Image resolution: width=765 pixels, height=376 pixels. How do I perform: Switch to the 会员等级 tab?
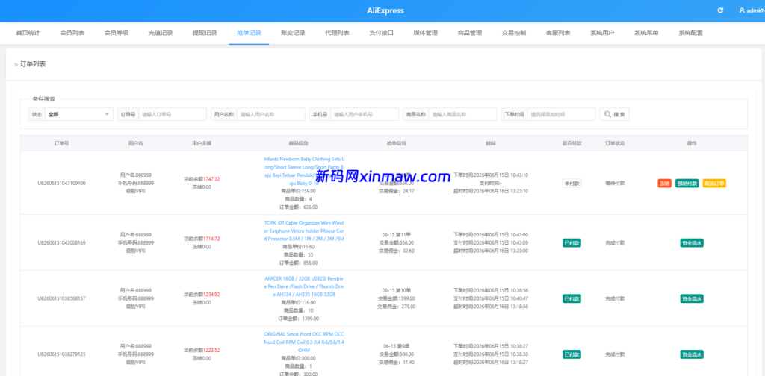point(116,33)
